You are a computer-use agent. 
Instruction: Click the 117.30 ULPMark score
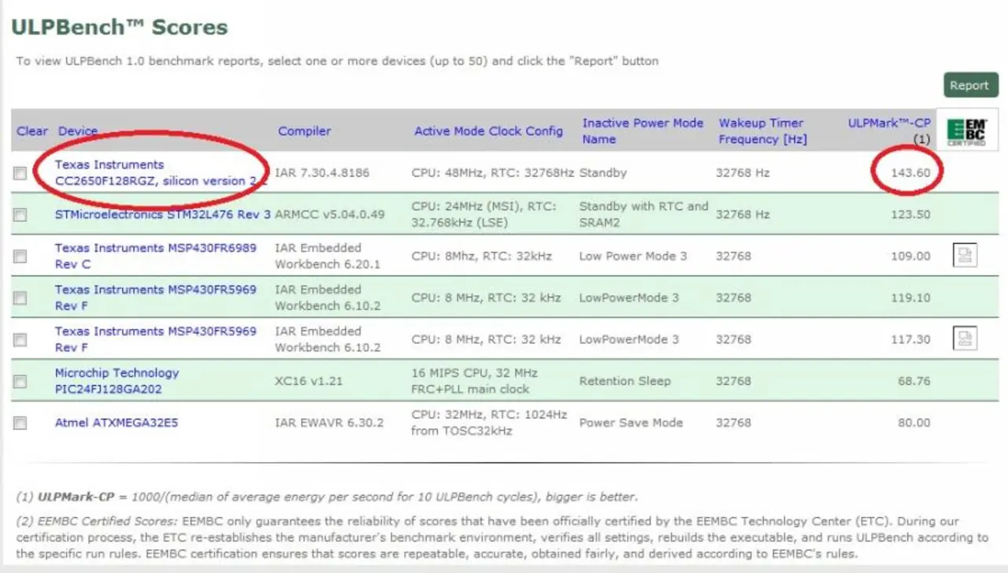click(x=911, y=339)
